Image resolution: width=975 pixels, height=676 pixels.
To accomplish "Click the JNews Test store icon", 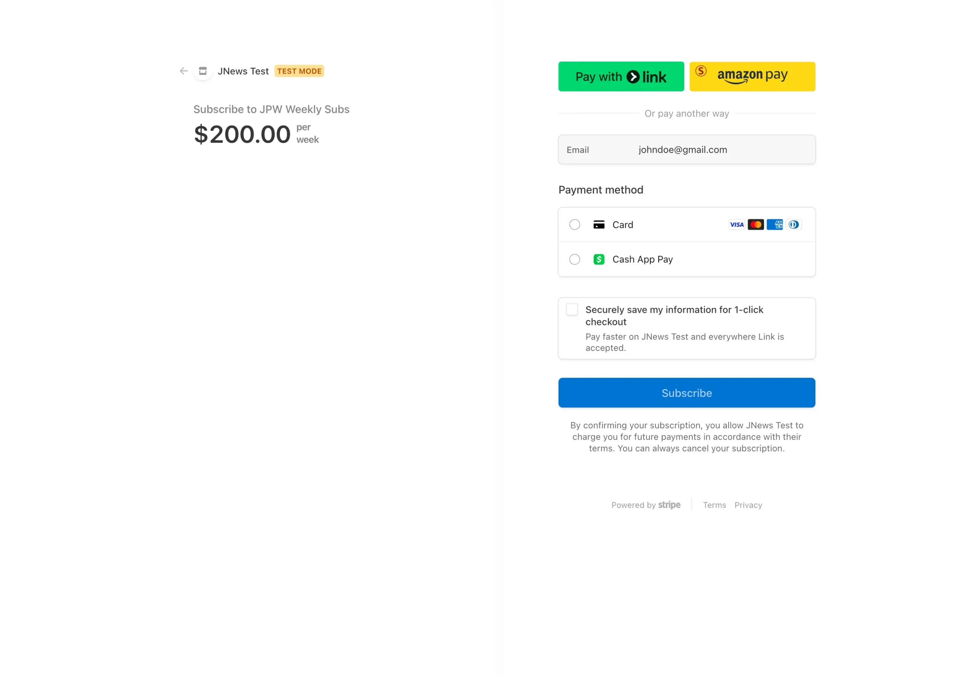I will [203, 71].
